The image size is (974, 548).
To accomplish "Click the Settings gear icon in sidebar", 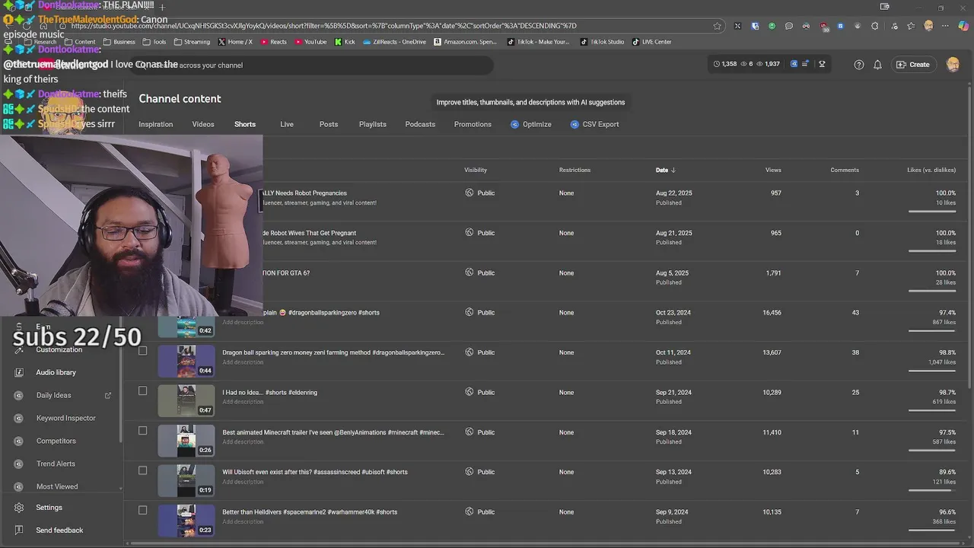I will click(x=19, y=508).
